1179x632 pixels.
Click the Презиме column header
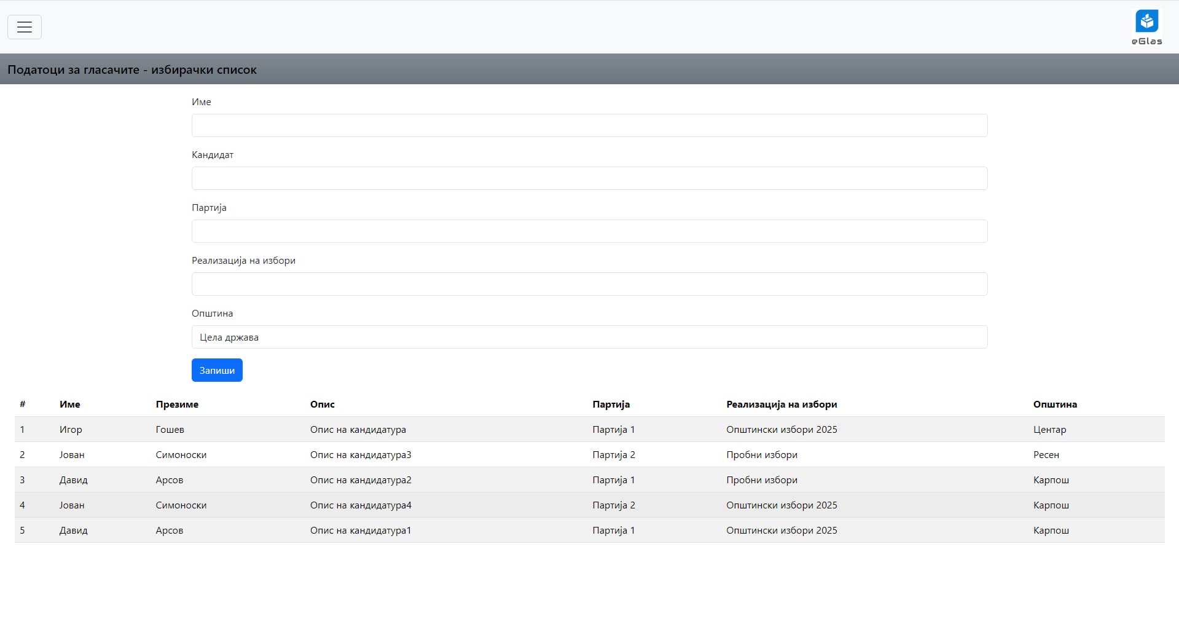point(177,405)
